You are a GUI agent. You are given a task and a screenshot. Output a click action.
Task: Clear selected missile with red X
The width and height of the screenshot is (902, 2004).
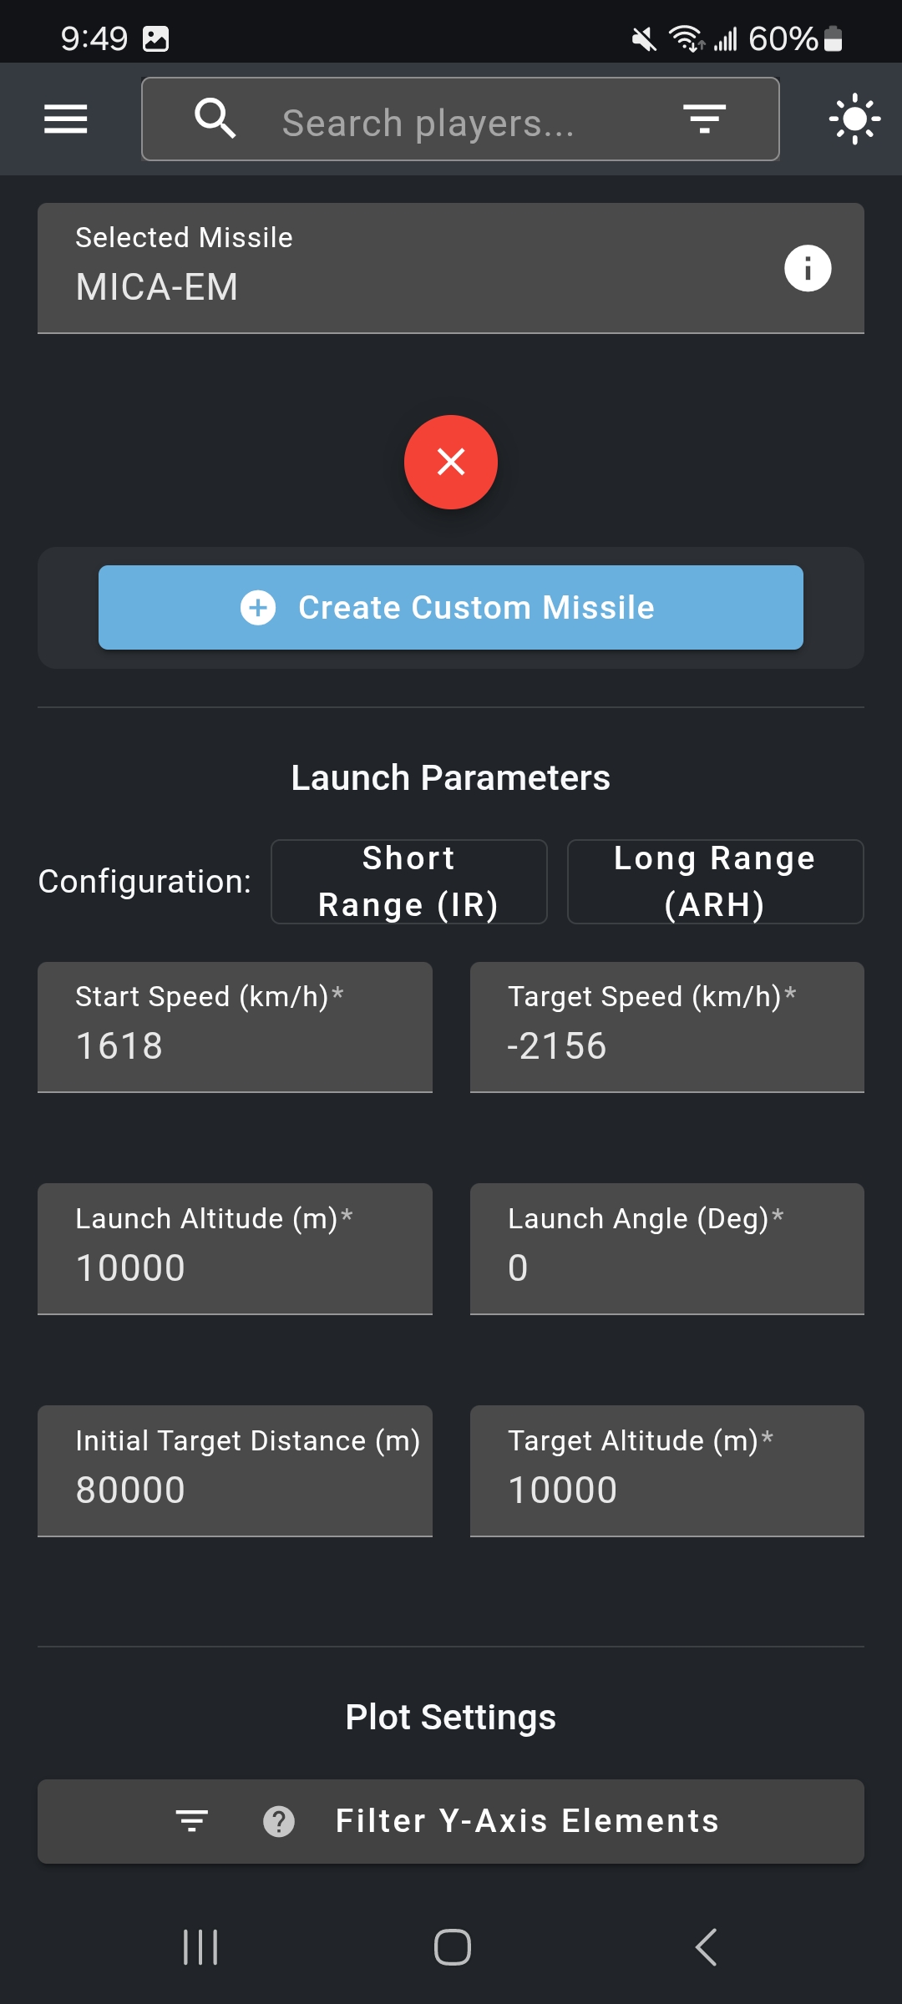[x=451, y=462]
